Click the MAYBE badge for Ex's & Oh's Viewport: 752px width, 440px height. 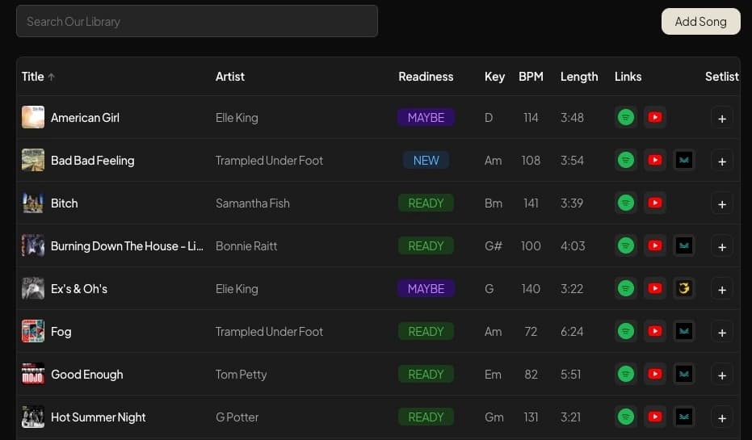click(426, 288)
